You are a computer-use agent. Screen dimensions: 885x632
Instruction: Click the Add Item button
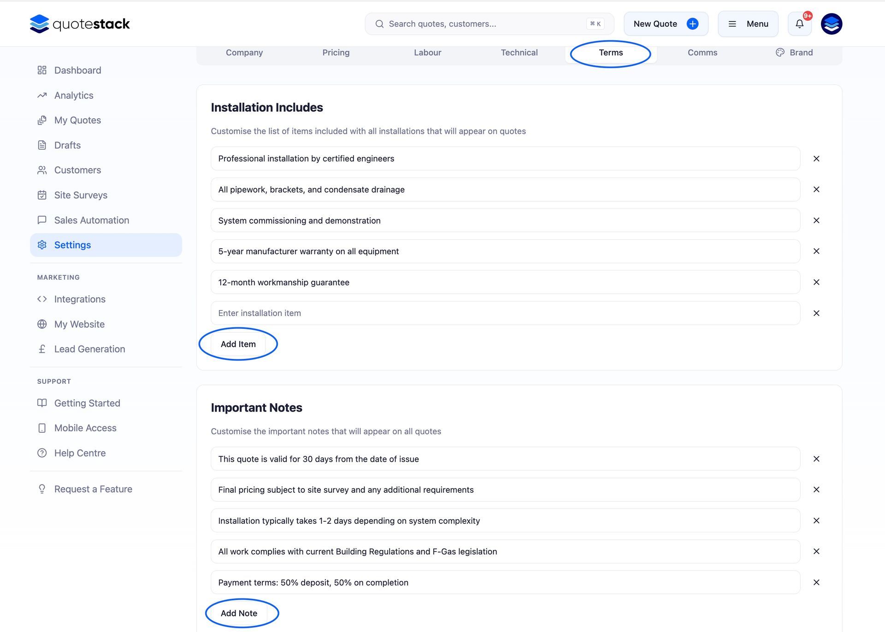[x=238, y=344]
